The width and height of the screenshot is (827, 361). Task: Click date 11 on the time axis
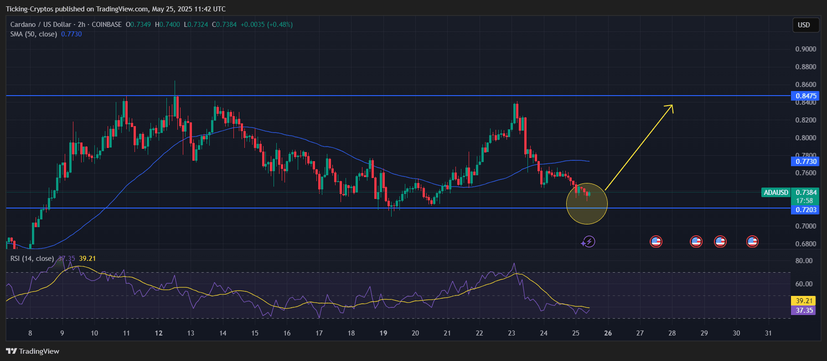point(126,333)
